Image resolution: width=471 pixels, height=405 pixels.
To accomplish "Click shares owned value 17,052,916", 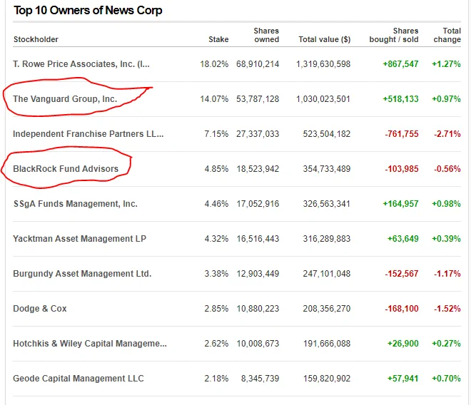I will tap(258, 204).
